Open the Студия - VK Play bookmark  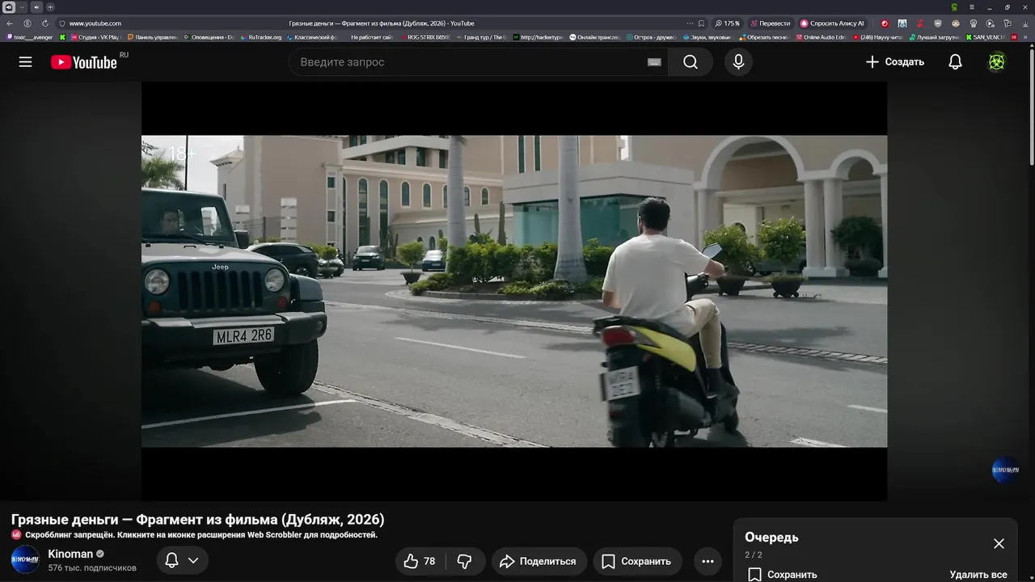pos(95,37)
